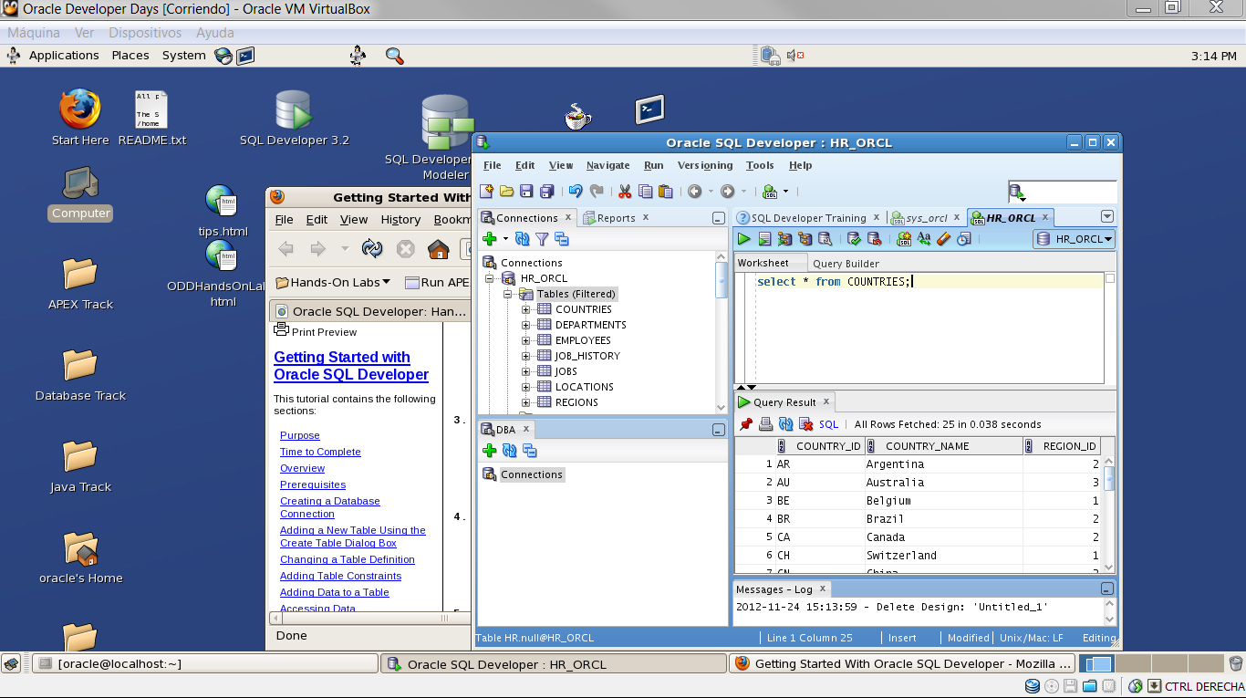Clear the worksheet using the eraser icon
The height and width of the screenshot is (698, 1246).
[x=944, y=238]
